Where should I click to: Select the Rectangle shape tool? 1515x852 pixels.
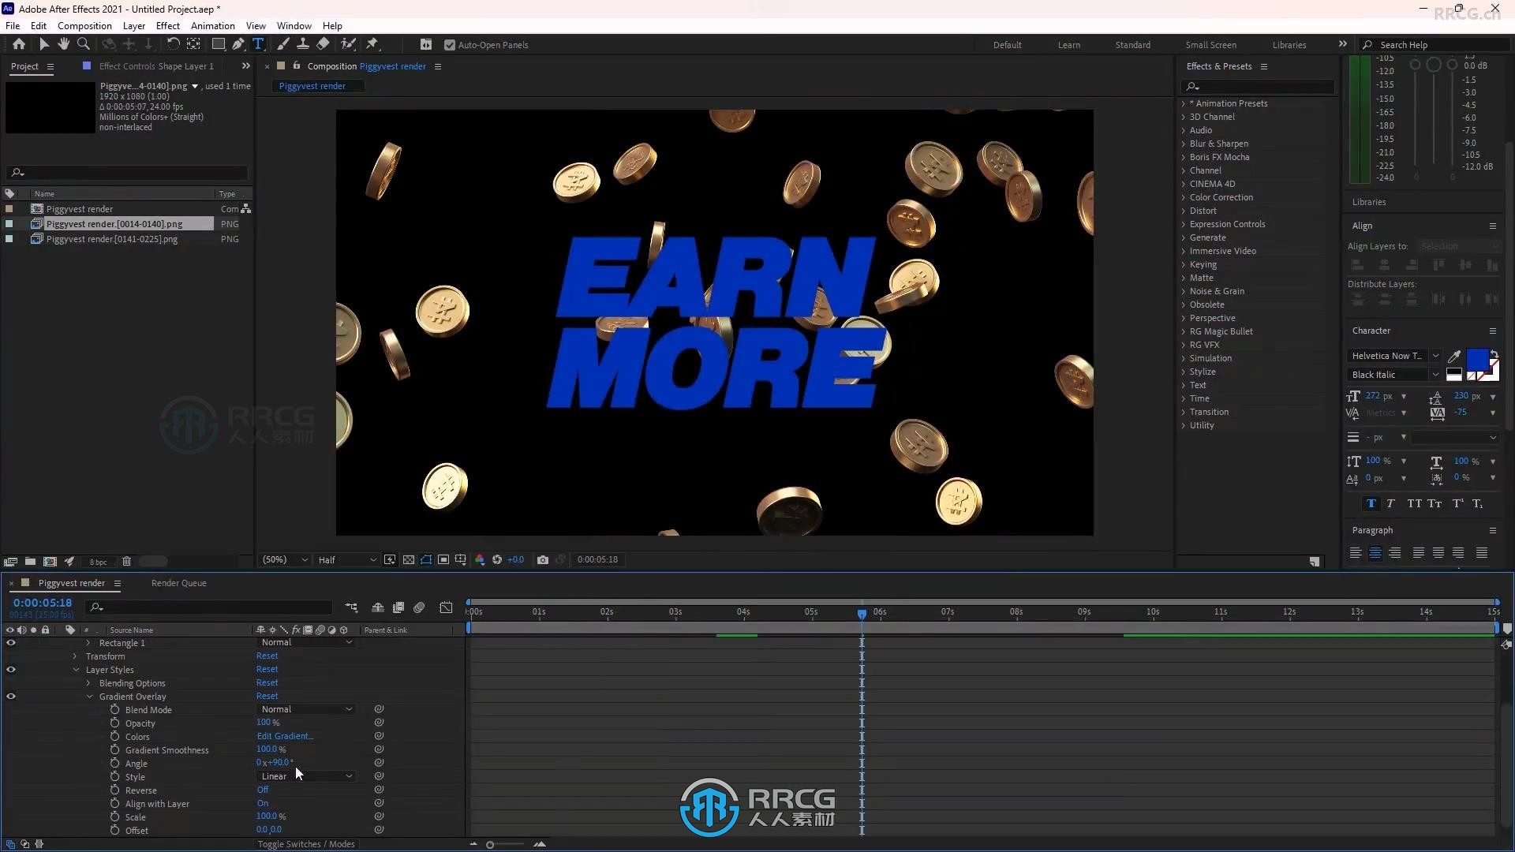tap(219, 44)
